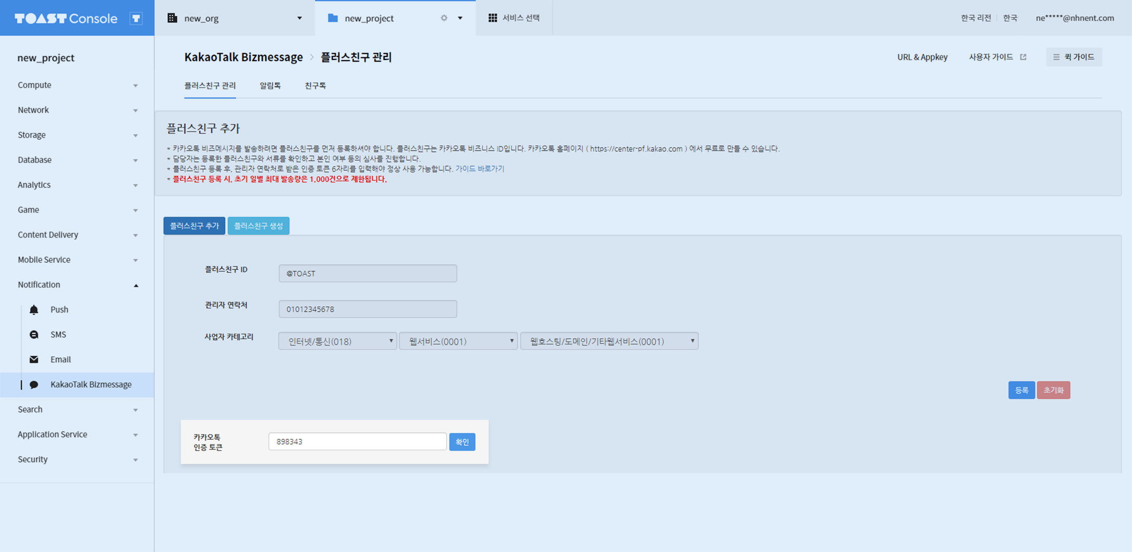Open the 웹서비스(0001) category dropdown
The image size is (1132, 552).
[458, 341]
